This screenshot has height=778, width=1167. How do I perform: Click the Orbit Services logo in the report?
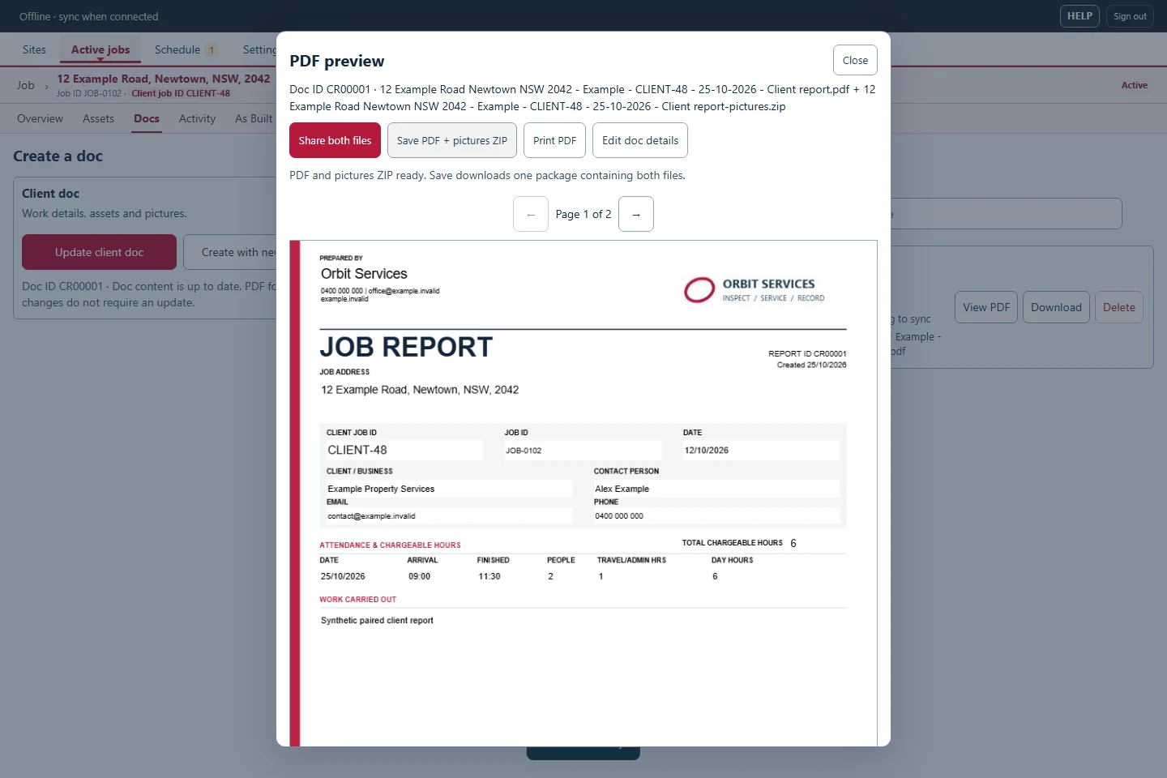tap(754, 290)
